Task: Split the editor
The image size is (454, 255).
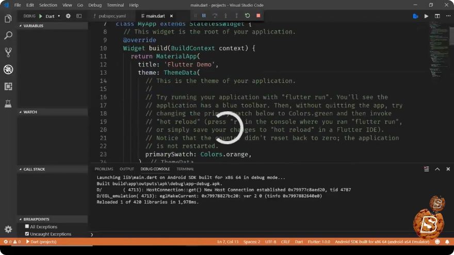Action: click(x=437, y=16)
